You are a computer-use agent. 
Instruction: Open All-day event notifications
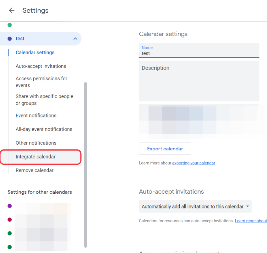[x=44, y=129]
